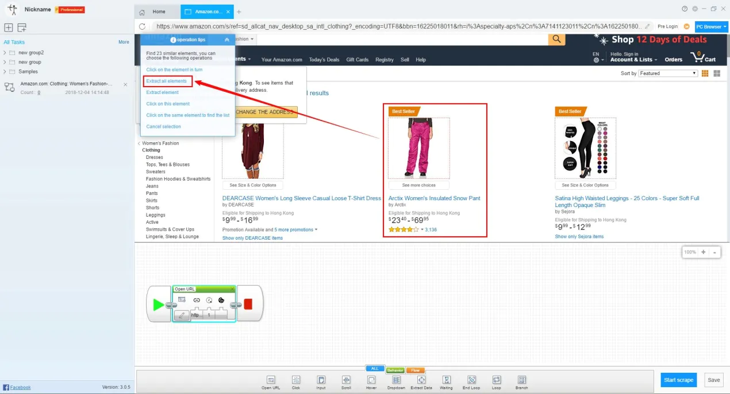Viewport: 730px width, 394px height.
Task: Open the help question mark icon
Action: pos(685,9)
